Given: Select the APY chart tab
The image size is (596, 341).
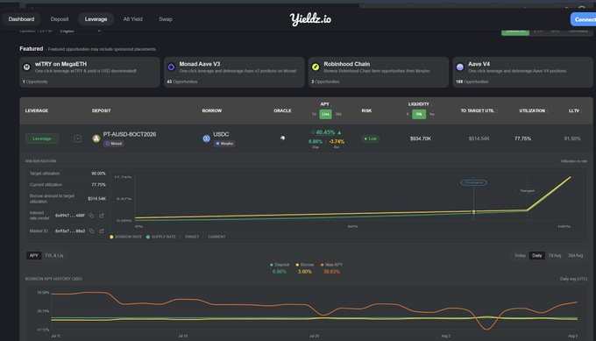Looking at the screenshot, I should 34,255.
